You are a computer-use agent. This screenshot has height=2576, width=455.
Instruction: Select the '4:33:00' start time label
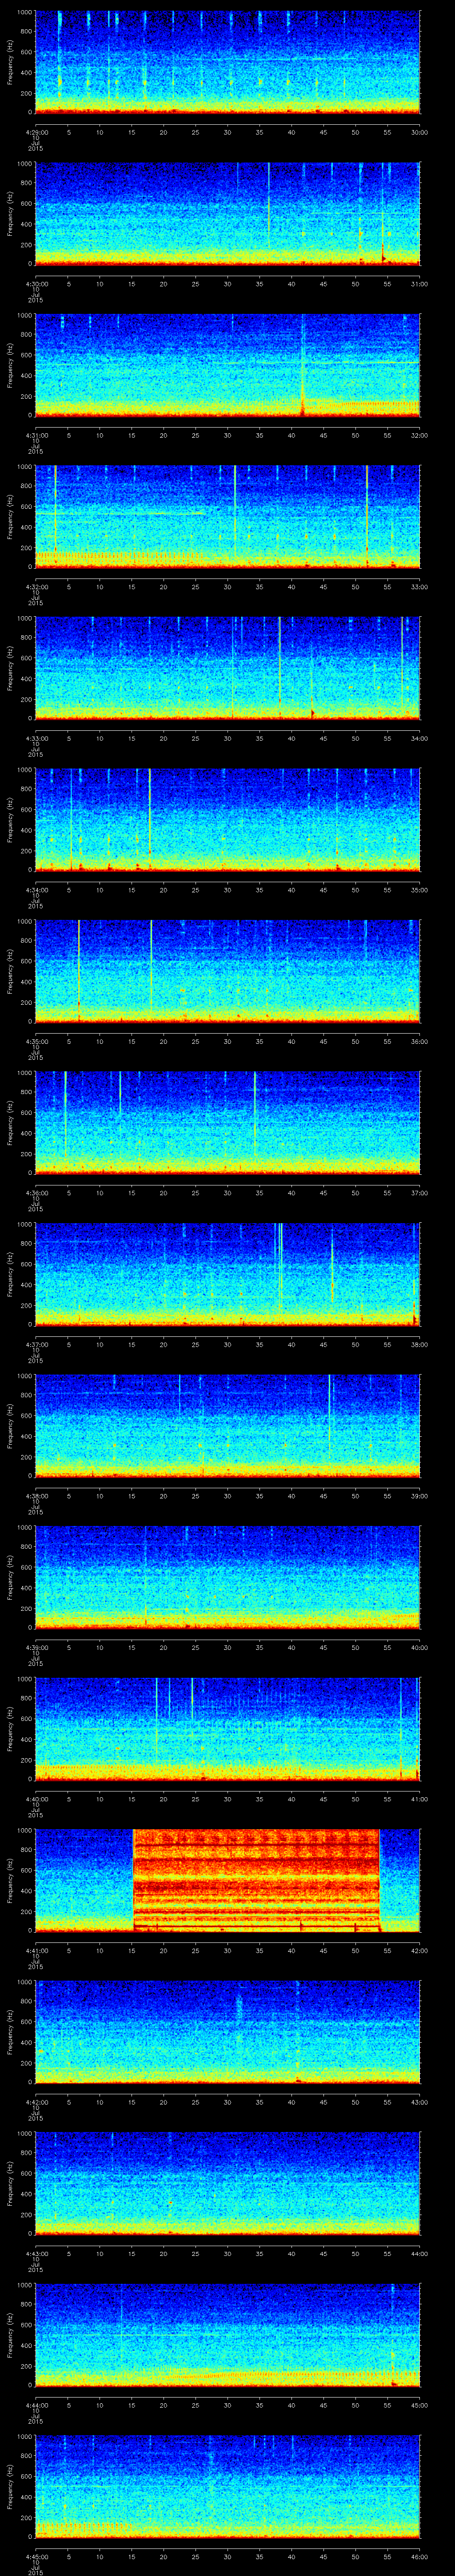pos(35,738)
